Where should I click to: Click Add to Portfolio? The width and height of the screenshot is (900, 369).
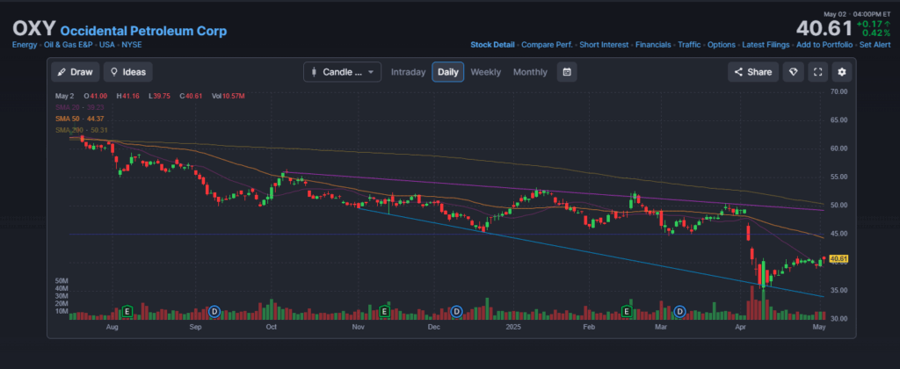824,45
